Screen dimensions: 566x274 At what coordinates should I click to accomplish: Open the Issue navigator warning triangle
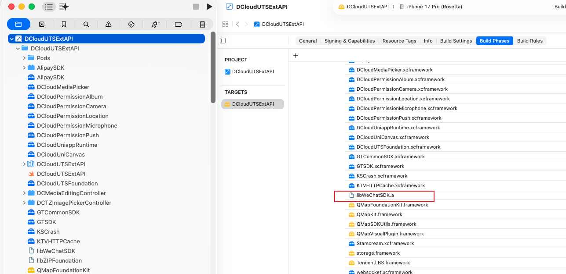[x=109, y=24]
